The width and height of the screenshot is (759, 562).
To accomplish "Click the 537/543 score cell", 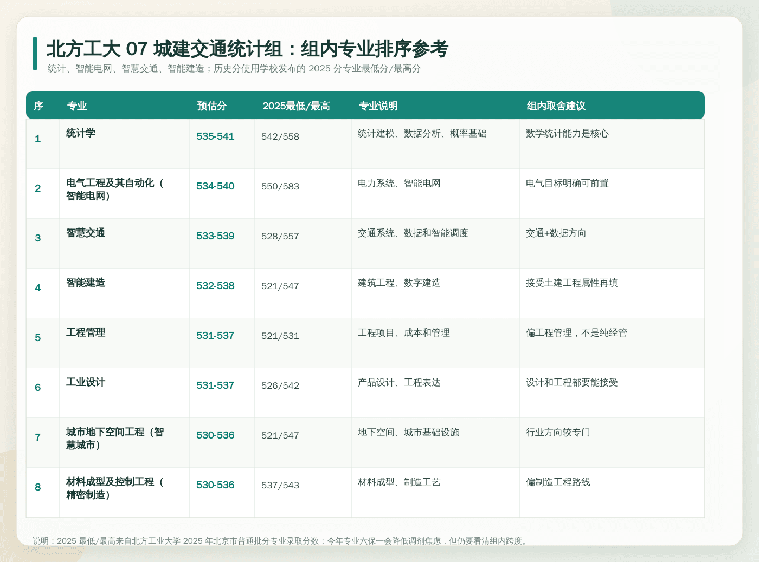I will tap(280, 485).
